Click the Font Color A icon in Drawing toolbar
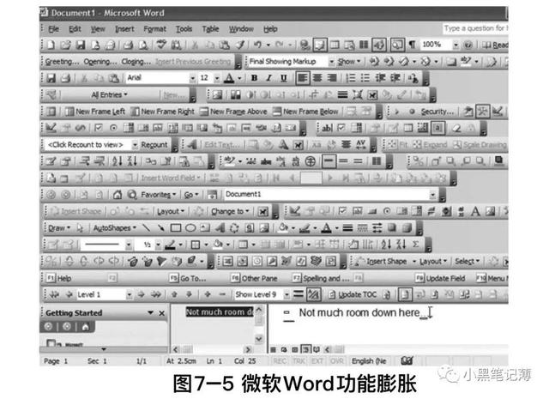The height and width of the screenshot is (399, 549). tap(326, 228)
